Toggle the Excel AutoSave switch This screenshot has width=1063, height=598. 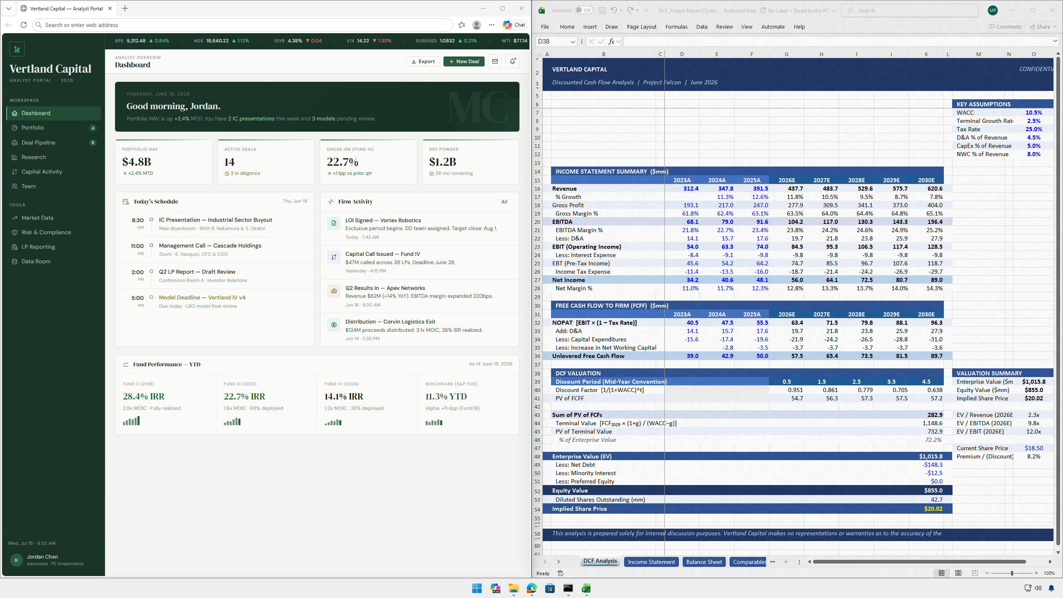point(584,10)
